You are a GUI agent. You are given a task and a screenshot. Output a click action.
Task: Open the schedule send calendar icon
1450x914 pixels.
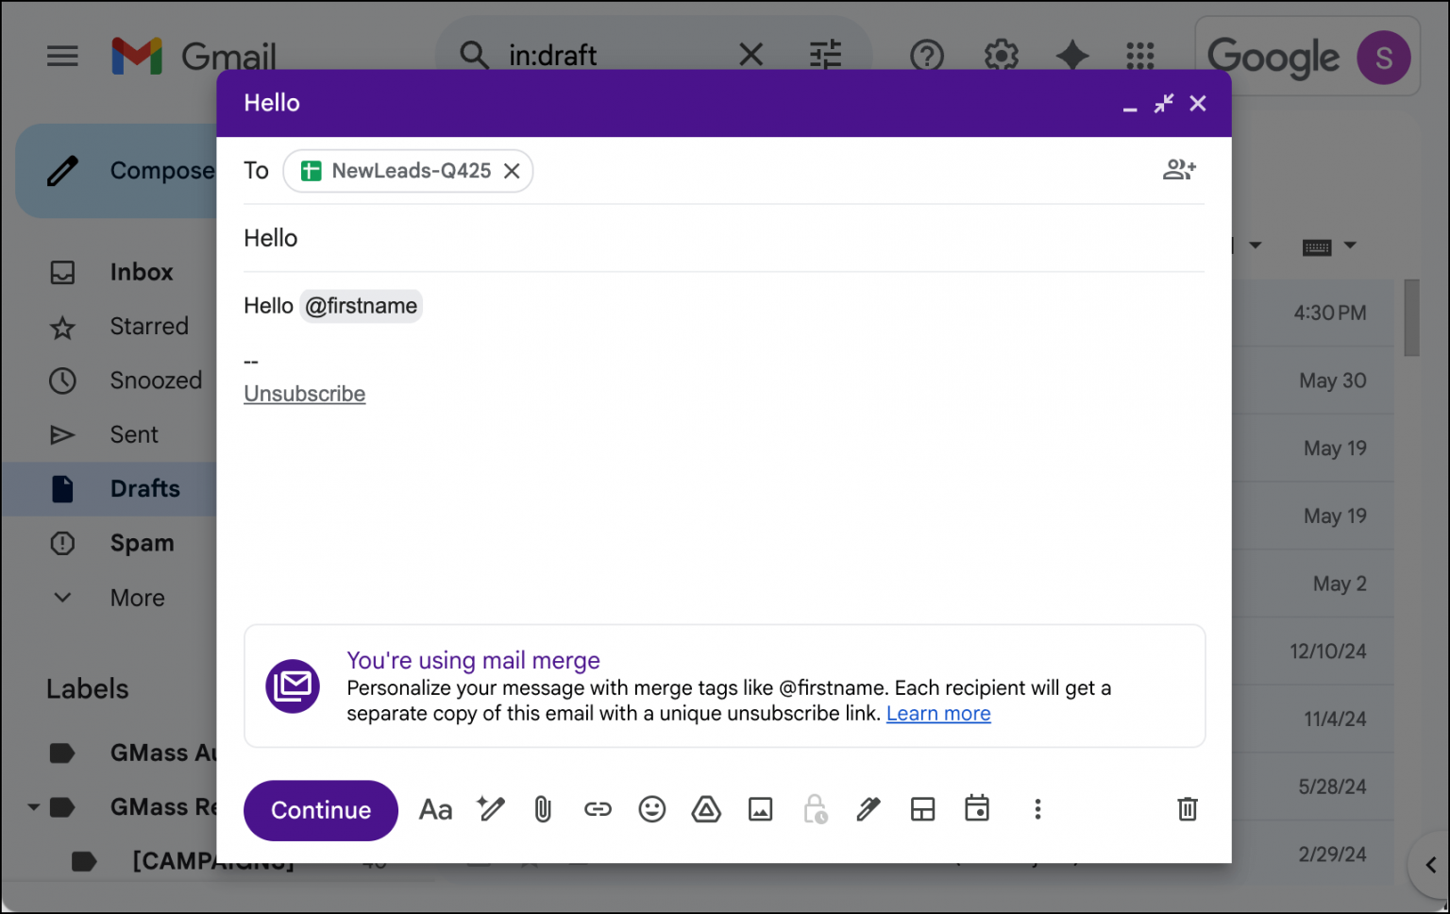click(x=978, y=809)
